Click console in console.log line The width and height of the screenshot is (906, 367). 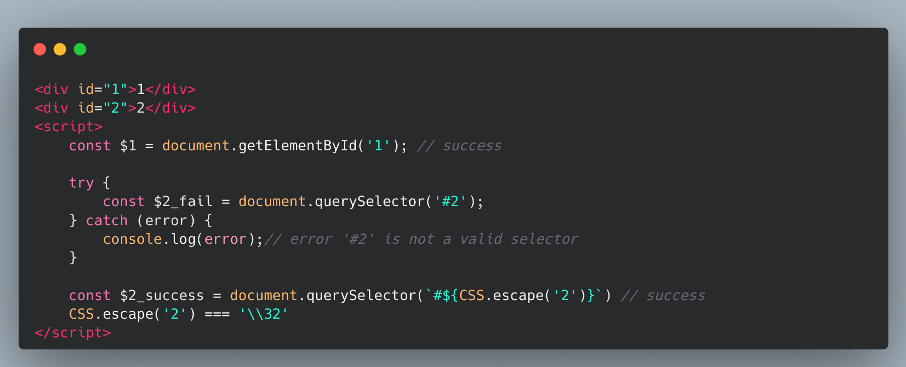(132, 239)
